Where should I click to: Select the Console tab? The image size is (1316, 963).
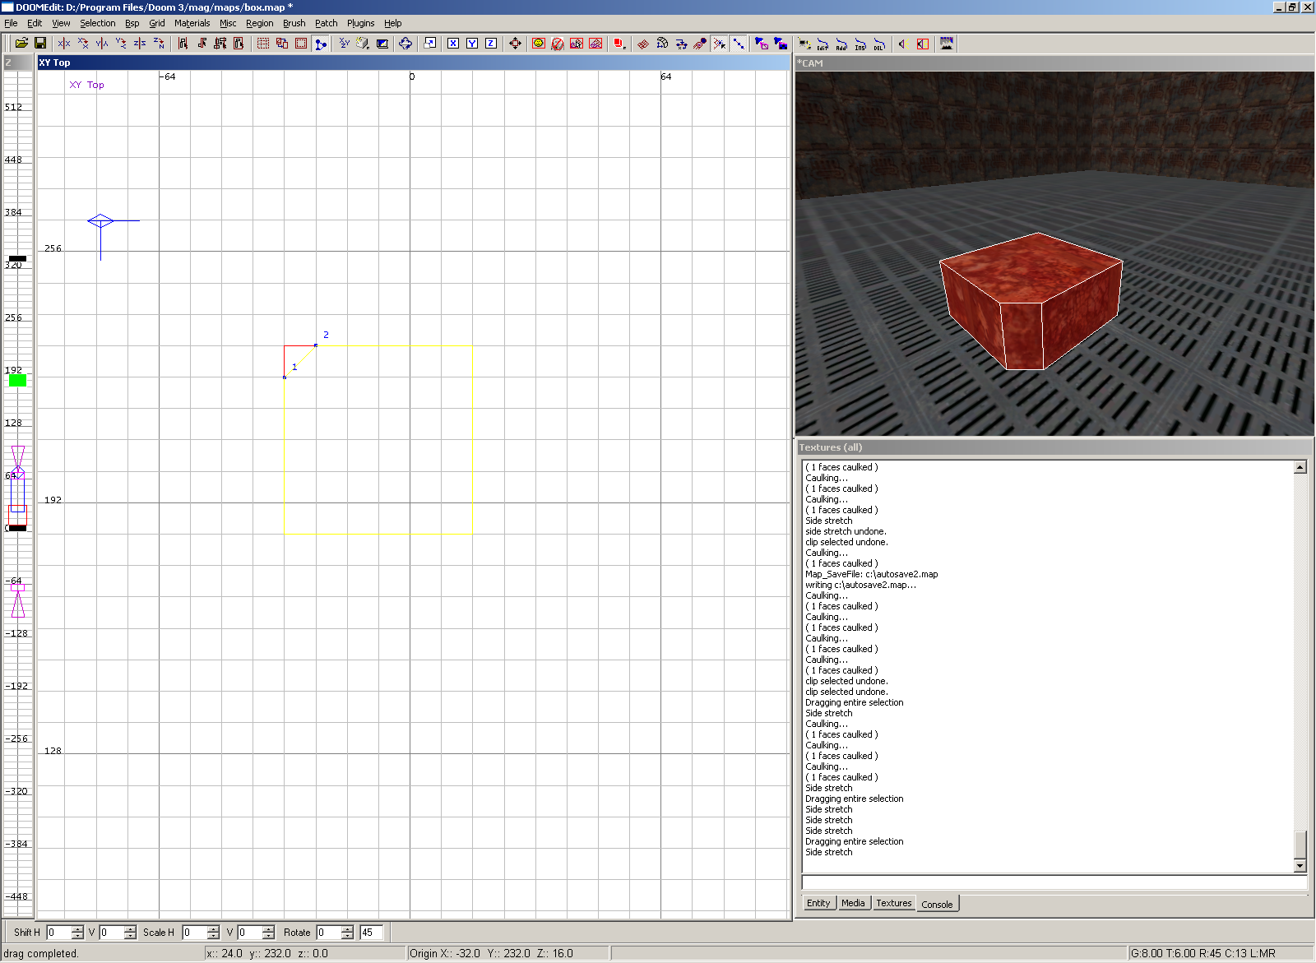click(x=937, y=904)
